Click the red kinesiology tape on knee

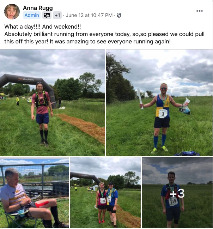42,204
